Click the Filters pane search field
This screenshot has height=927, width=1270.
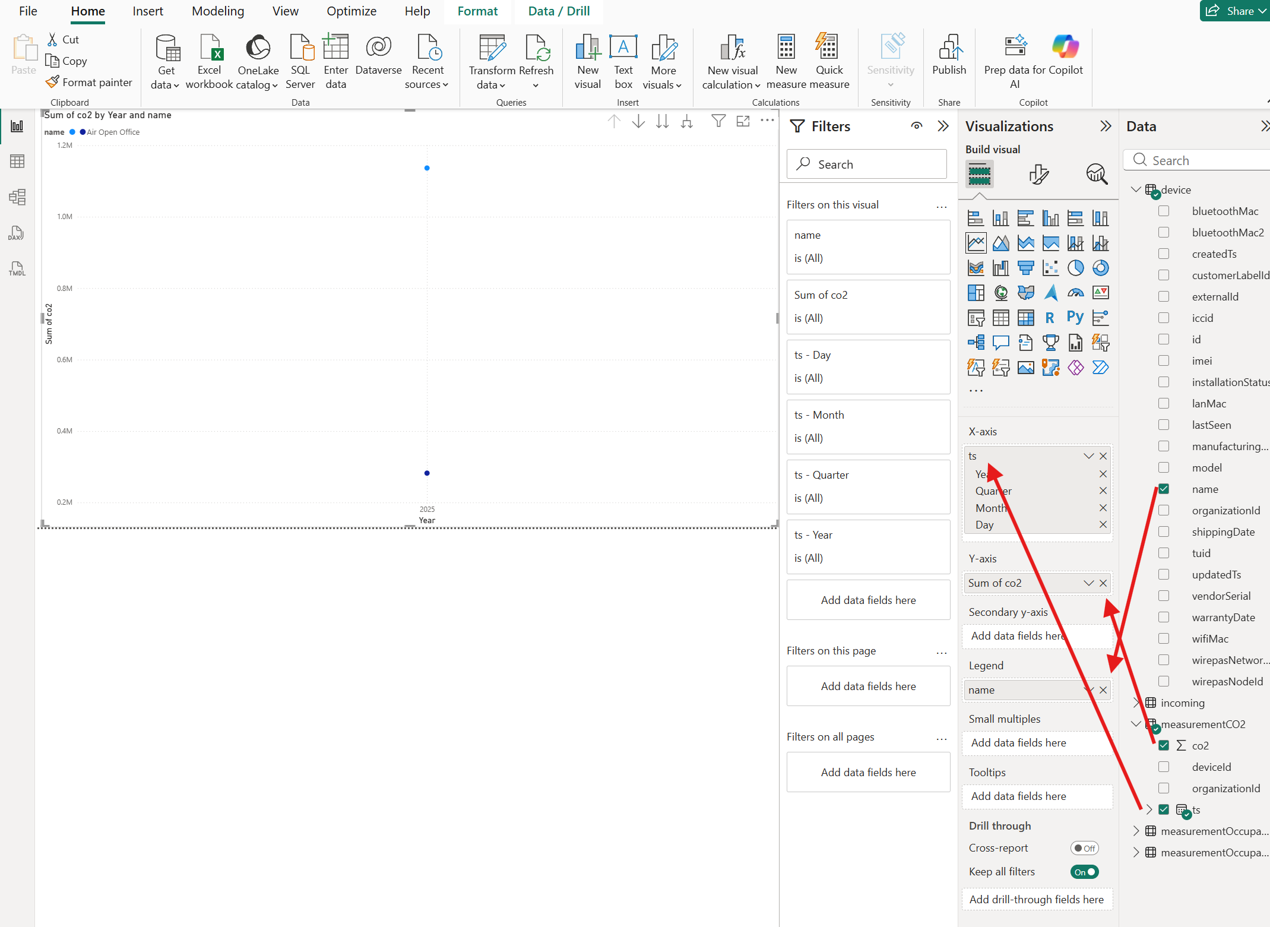coord(867,164)
